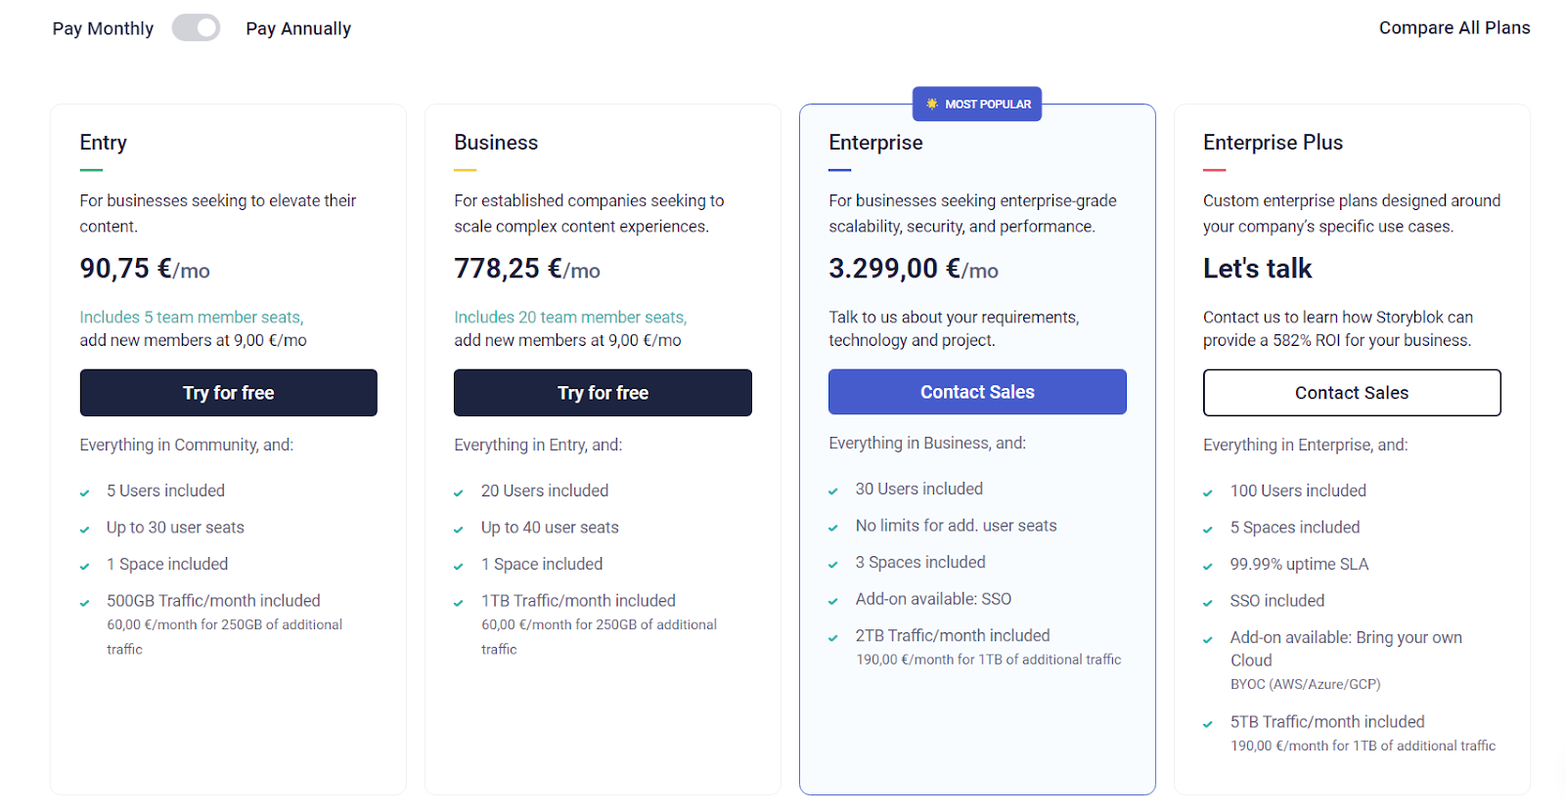Open Compare All Plans
This screenshot has width=1565, height=812.
tap(1453, 27)
